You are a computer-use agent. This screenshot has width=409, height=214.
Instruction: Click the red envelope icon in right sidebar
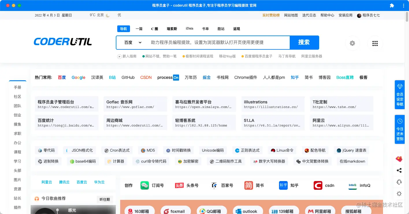coord(399,159)
